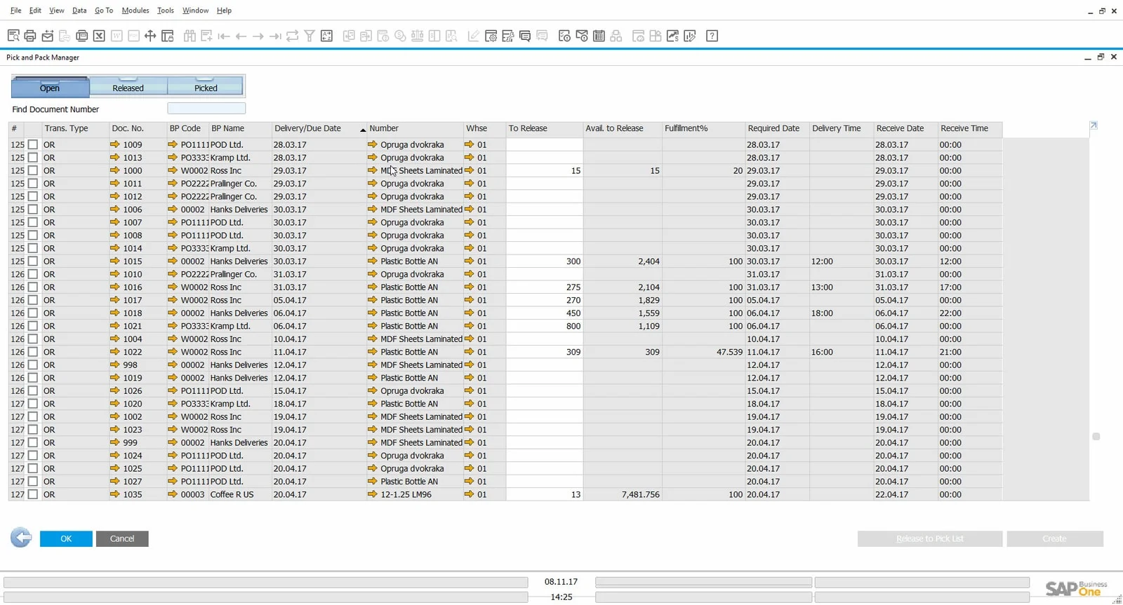
Task: Click the Cancel button
Action: click(x=122, y=538)
